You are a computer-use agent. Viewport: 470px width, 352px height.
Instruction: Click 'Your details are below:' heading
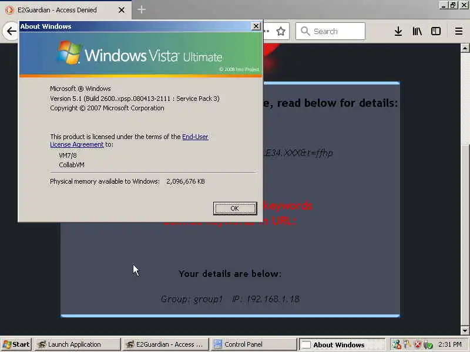pyautogui.click(x=230, y=273)
